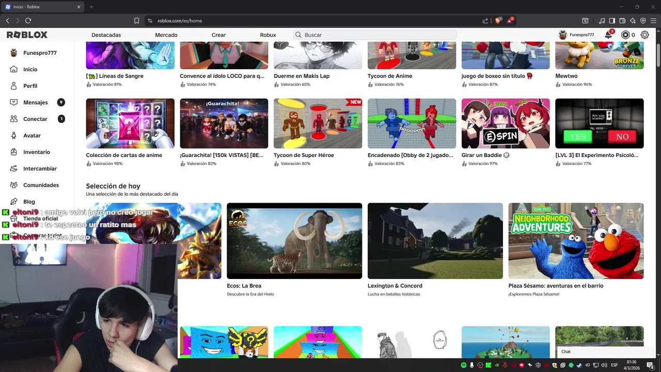Image resolution: width=661 pixels, height=372 pixels.
Task: Open the Ecos: La Brea featured card
Action: (x=294, y=241)
